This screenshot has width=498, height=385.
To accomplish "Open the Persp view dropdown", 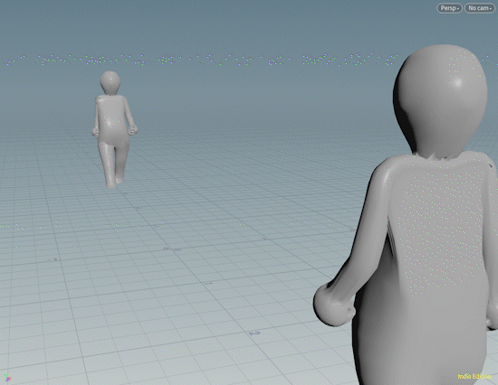I will point(449,8).
